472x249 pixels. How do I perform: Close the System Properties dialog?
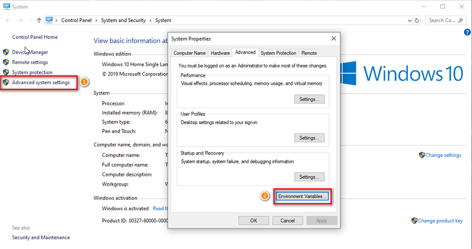tap(334, 38)
